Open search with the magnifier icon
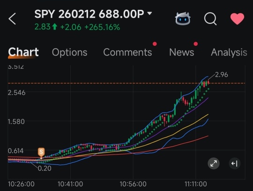253x191 pixels. (x=210, y=19)
